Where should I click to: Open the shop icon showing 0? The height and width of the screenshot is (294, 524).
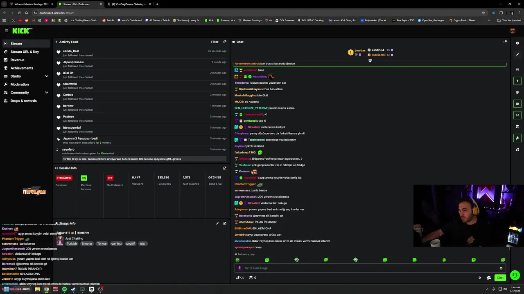pyautogui.click(x=253, y=278)
